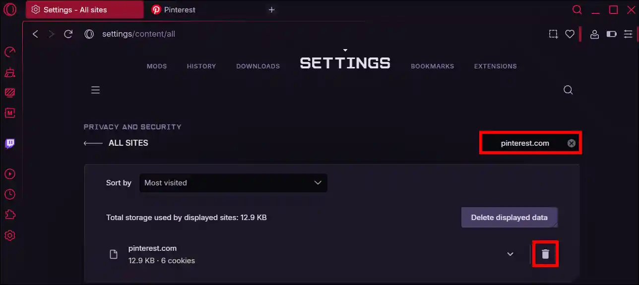
Task: Open the sidebar history clock icon
Action: [10, 194]
